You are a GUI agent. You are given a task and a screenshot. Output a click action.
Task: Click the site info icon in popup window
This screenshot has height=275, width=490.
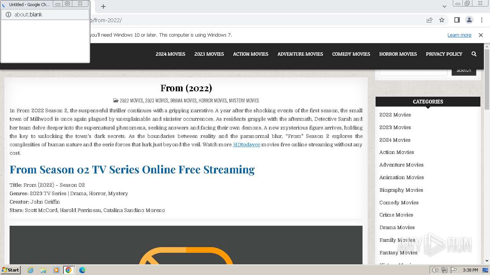coord(8,15)
